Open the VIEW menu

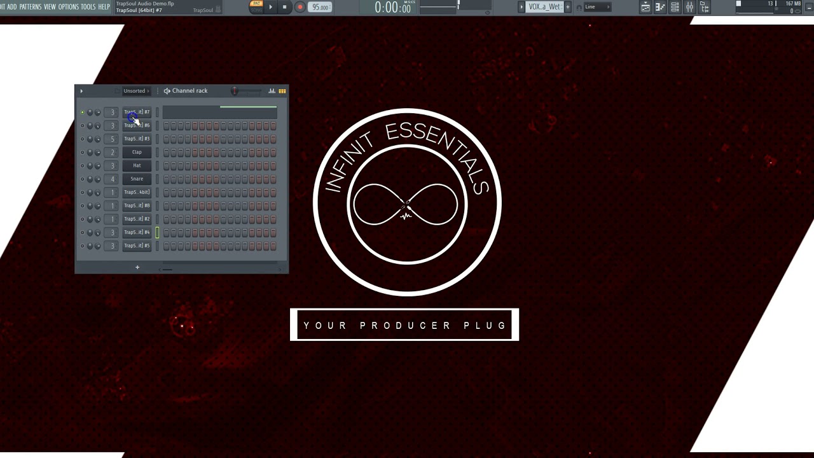point(50,7)
